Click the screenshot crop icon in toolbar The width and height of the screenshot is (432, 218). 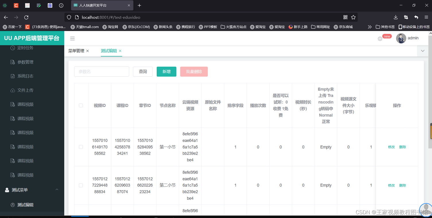point(406,17)
